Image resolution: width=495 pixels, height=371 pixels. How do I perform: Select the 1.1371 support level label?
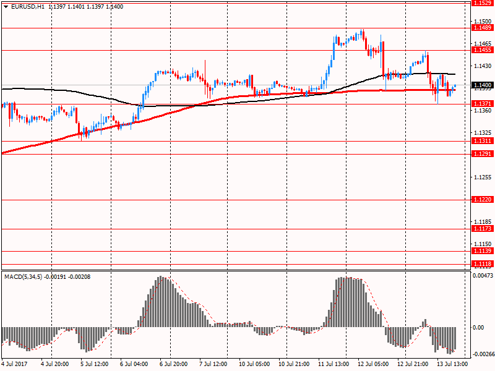[483, 103]
